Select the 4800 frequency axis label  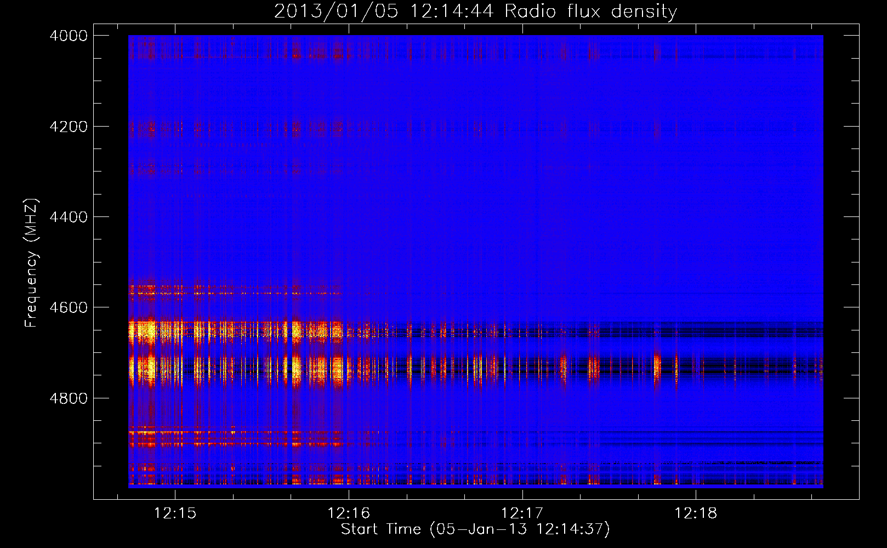pyautogui.click(x=69, y=398)
